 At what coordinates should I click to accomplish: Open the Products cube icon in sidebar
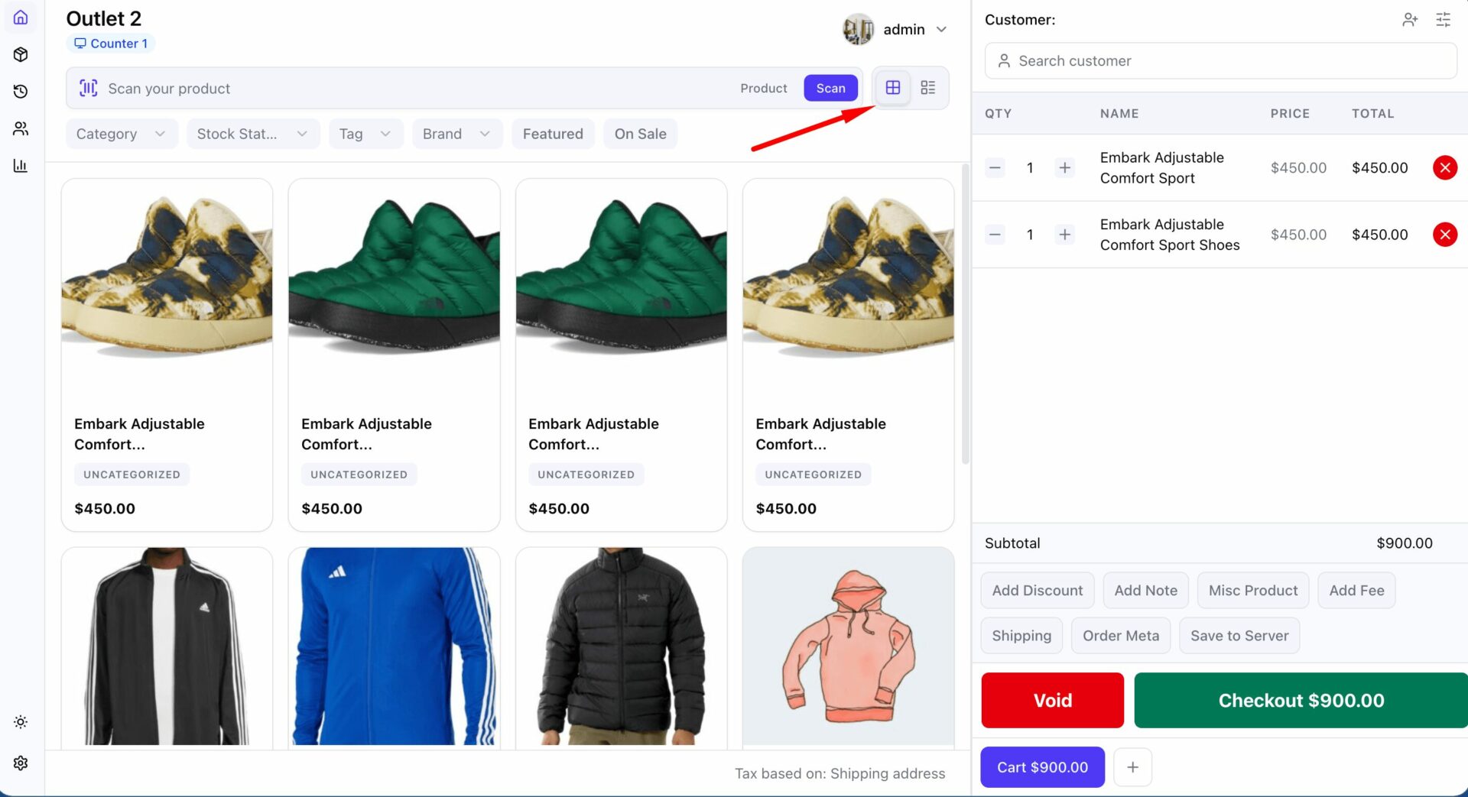[21, 54]
